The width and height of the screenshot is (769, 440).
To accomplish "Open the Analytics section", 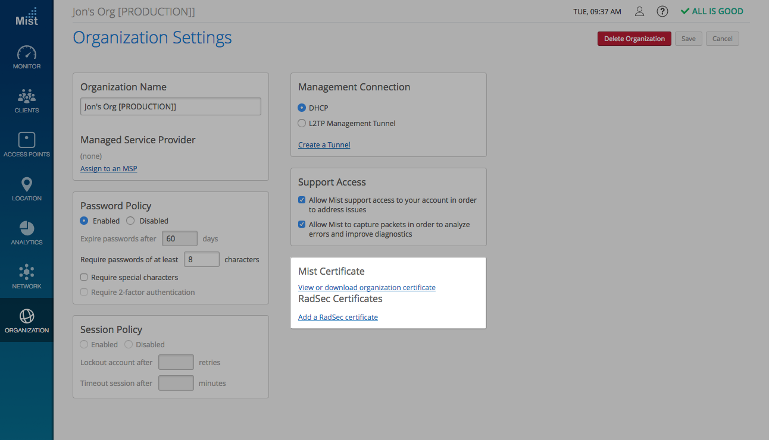I will [x=27, y=233].
